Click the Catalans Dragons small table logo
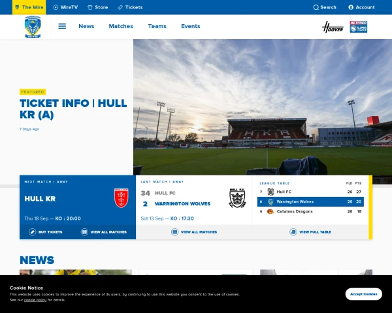 click(x=270, y=211)
